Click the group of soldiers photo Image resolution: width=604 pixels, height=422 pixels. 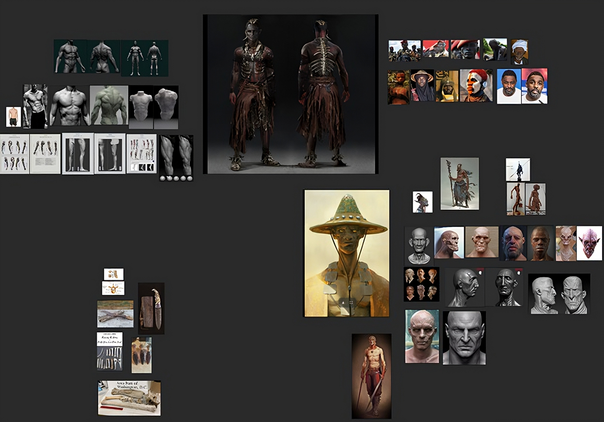(x=405, y=50)
